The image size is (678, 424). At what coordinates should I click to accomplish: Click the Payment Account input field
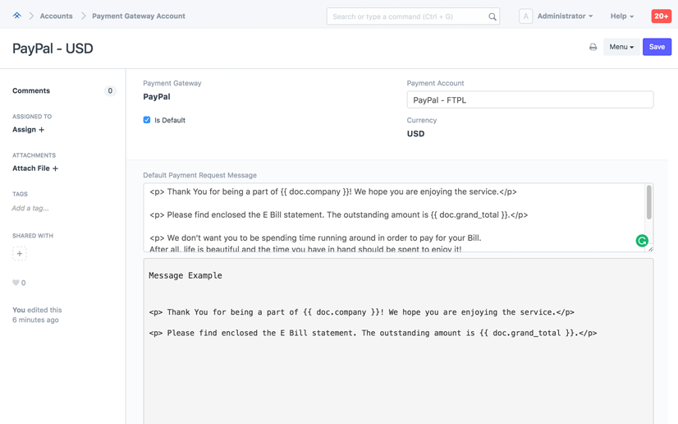pos(529,100)
